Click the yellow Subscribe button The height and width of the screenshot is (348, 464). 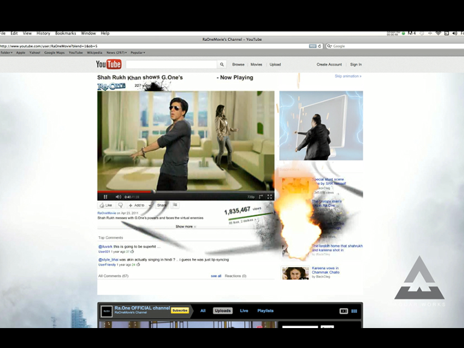[179, 311]
